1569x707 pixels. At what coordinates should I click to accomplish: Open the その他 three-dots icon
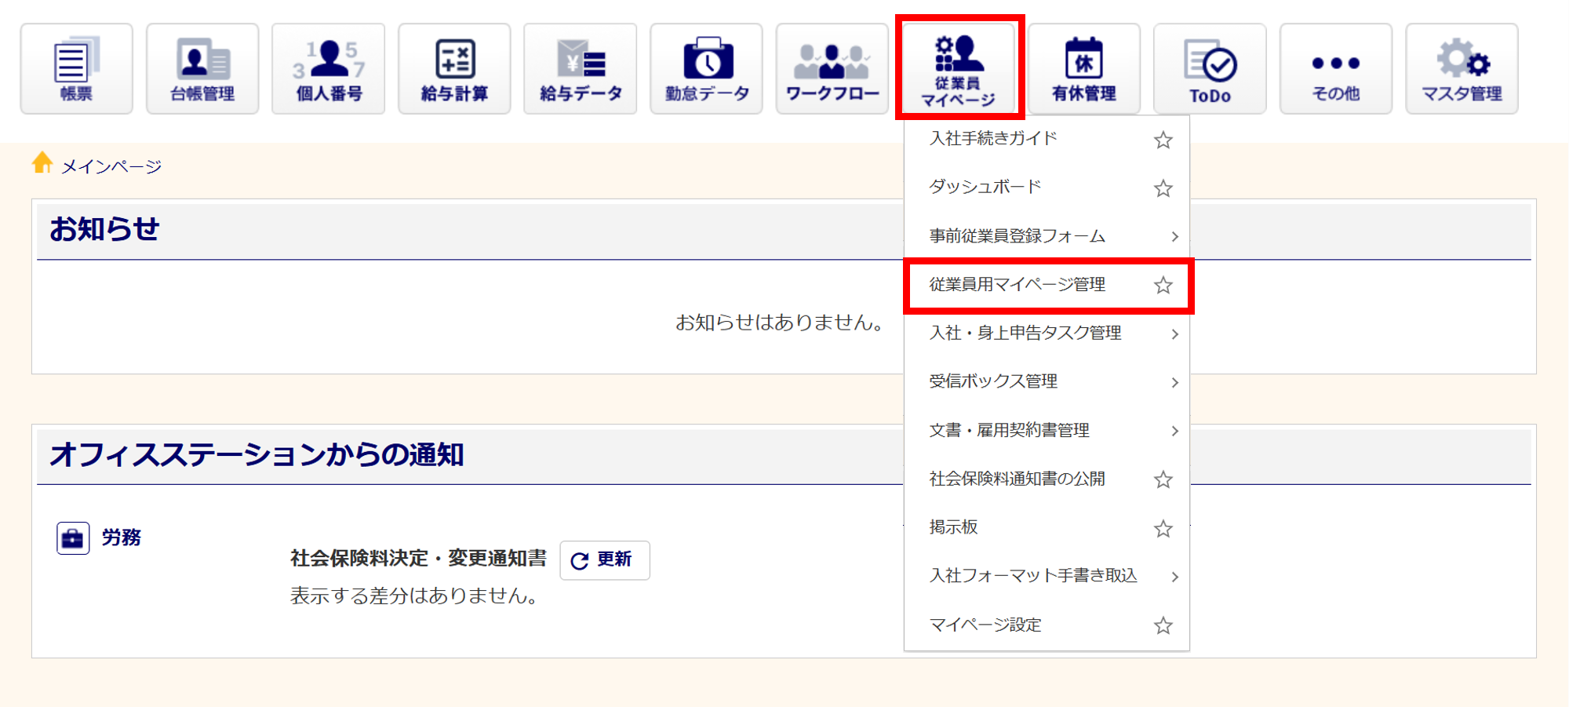pyautogui.click(x=1336, y=69)
